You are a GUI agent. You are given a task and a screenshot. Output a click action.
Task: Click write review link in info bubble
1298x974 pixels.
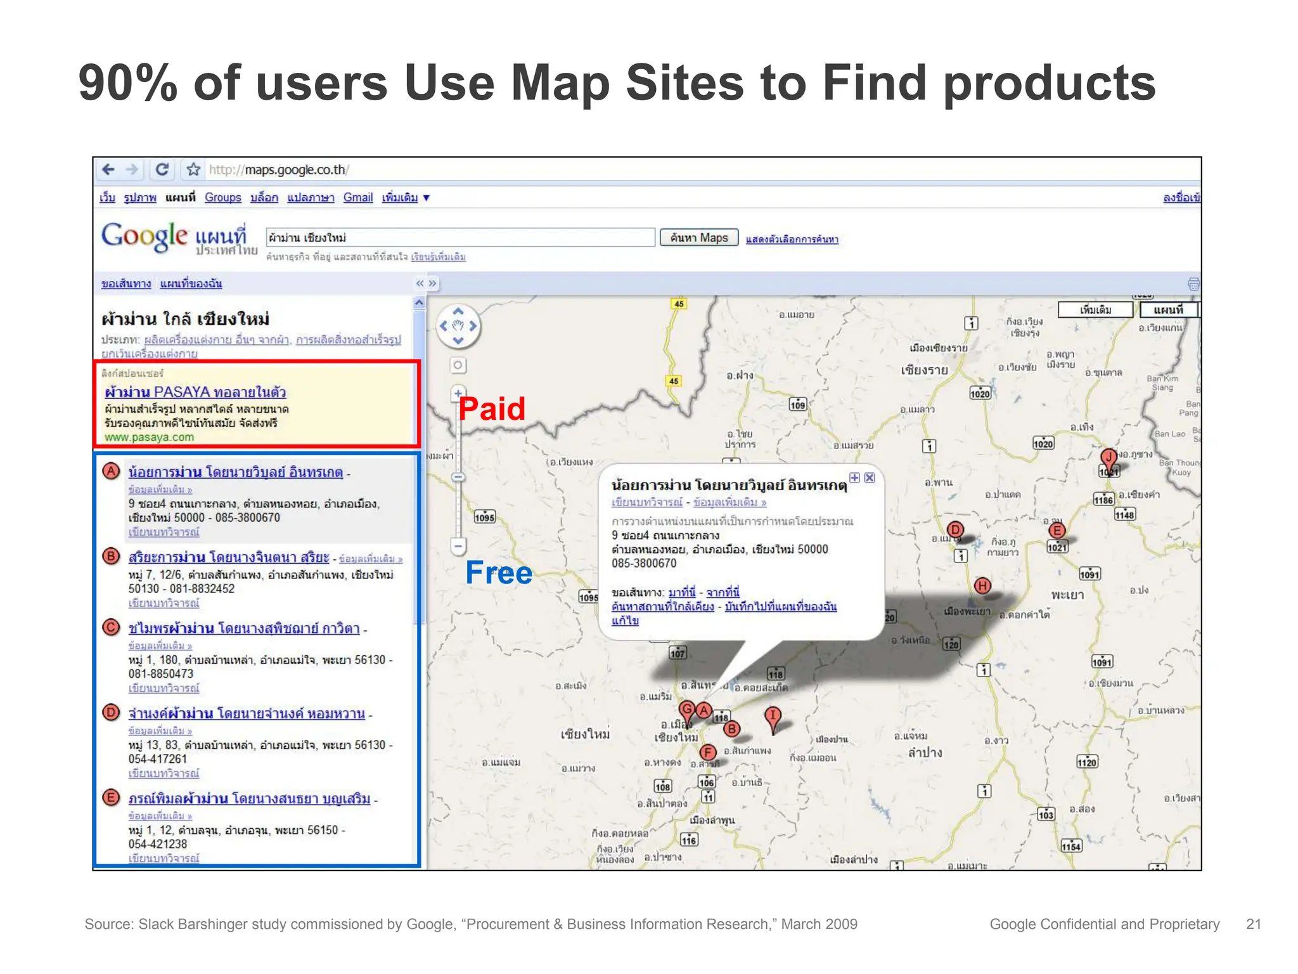(x=647, y=502)
